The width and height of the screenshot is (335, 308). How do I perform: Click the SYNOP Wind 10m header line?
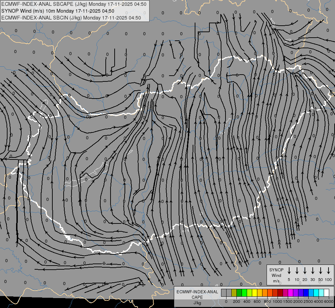[x=58, y=11]
